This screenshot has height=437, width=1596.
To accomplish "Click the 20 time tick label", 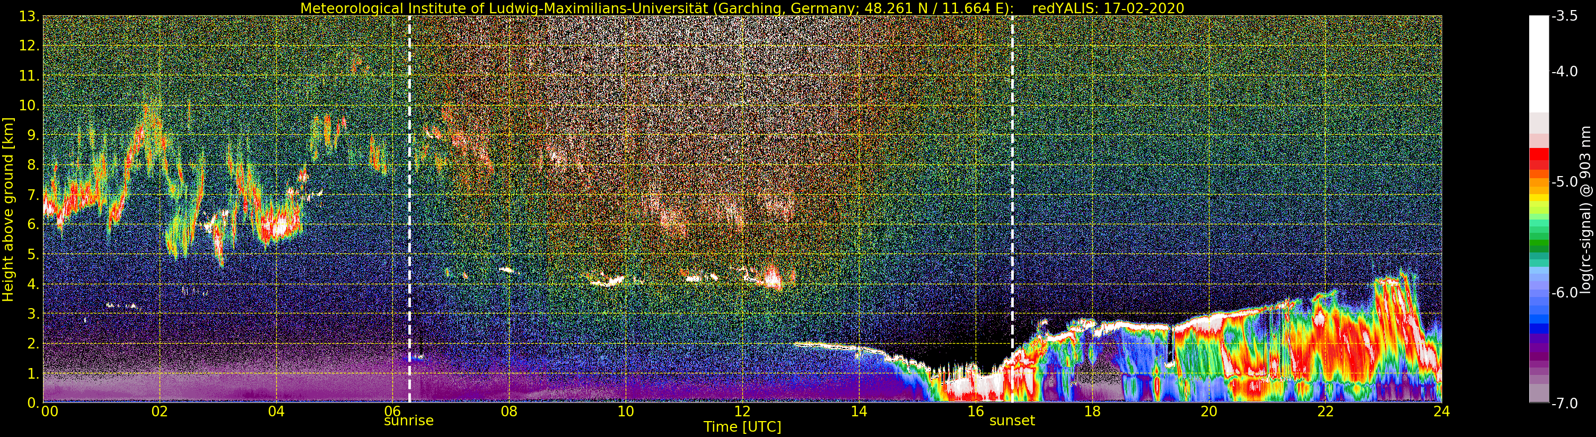I will (1209, 412).
